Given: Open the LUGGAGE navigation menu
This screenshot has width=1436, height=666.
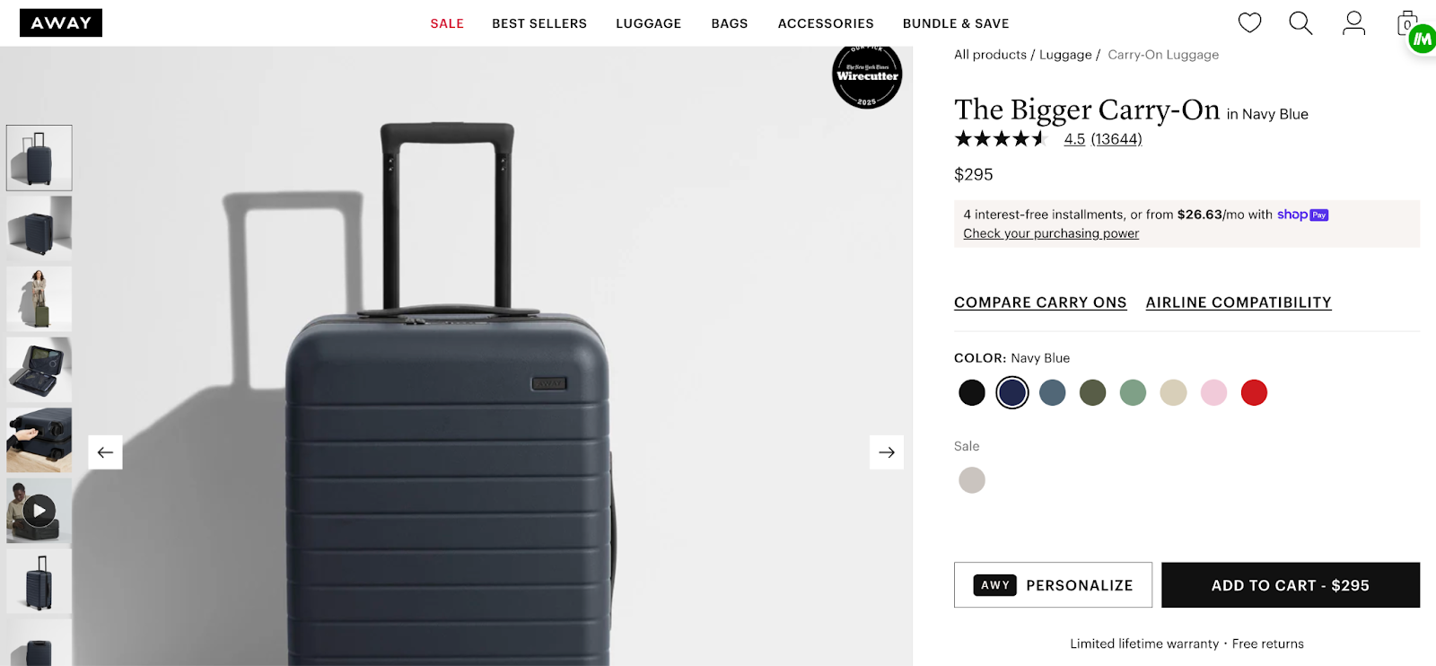Looking at the screenshot, I should pyautogui.click(x=649, y=23).
